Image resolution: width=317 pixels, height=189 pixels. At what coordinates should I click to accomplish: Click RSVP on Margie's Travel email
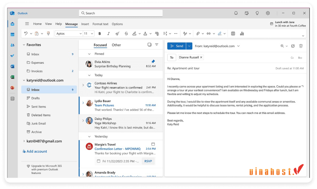tap(148, 161)
